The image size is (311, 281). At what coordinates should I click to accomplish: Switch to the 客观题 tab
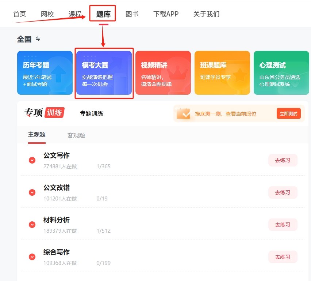click(76, 135)
